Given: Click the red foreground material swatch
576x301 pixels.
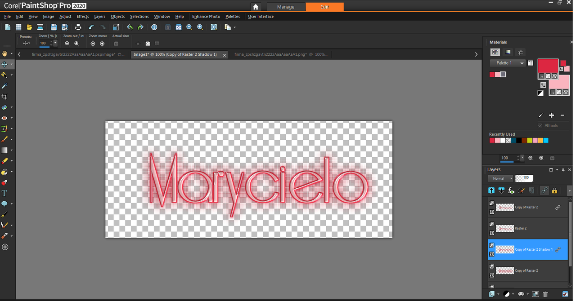Looking at the screenshot, I should [548, 66].
